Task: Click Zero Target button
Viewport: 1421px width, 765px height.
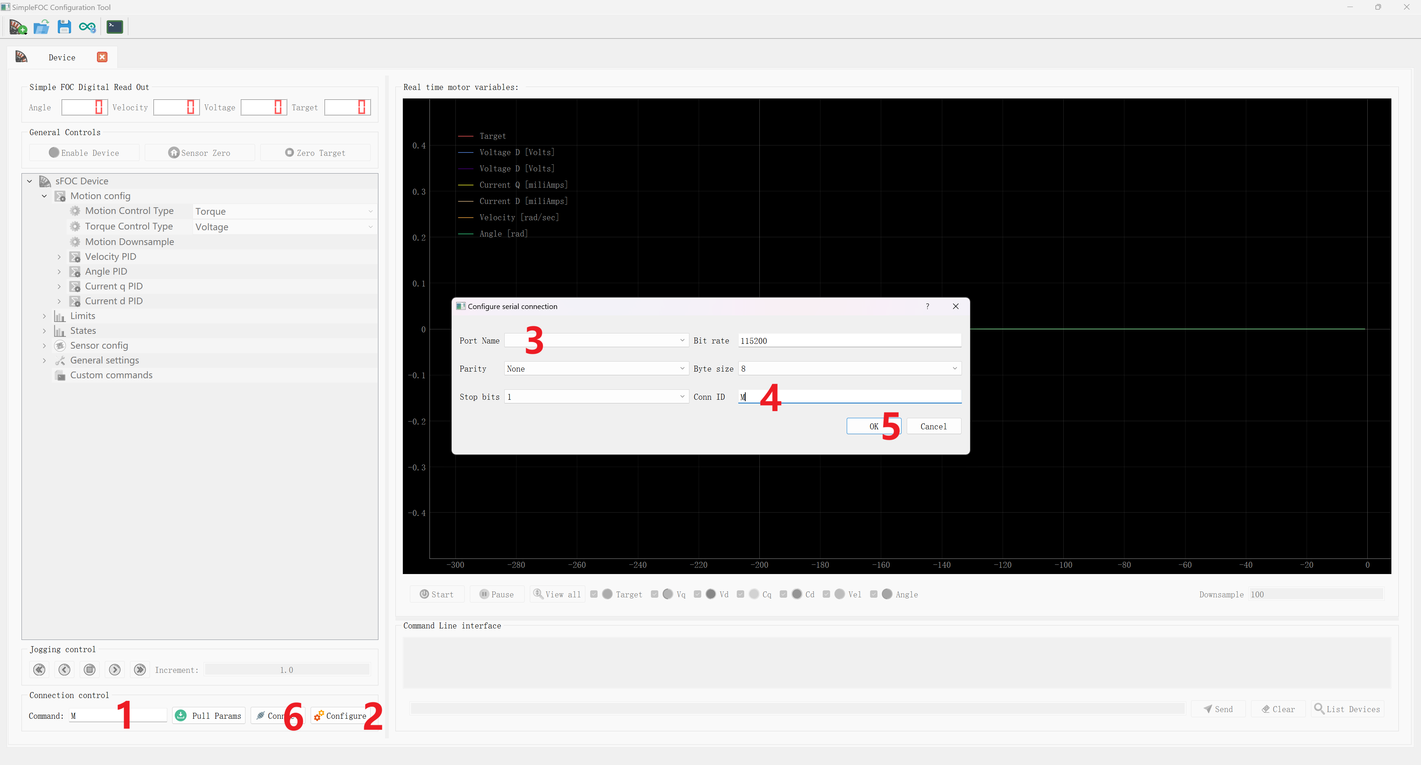Action: [x=315, y=153]
